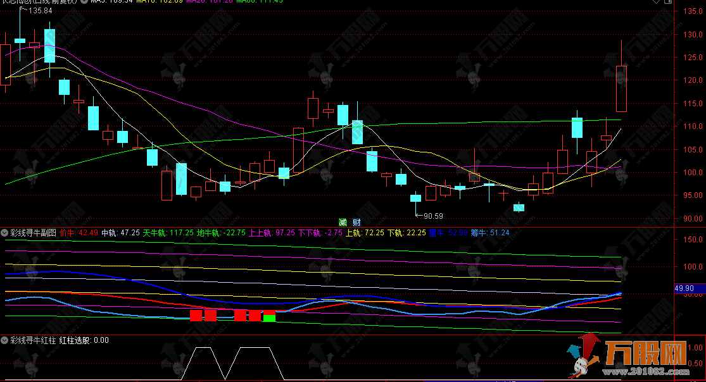The width and height of the screenshot is (706, 382).
Task: Click the 90.59 low price label
Action: coord(434,216)
